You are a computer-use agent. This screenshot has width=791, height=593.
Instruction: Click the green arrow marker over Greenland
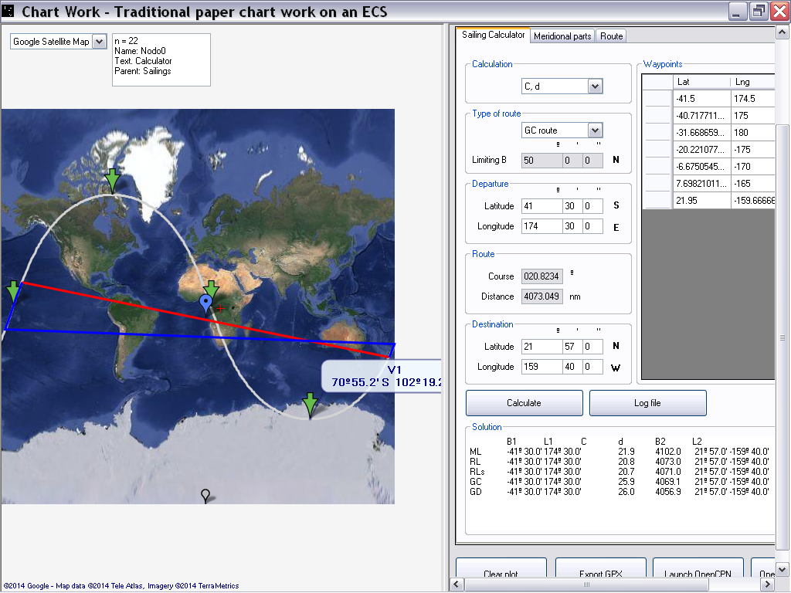(x=113, y=179)
